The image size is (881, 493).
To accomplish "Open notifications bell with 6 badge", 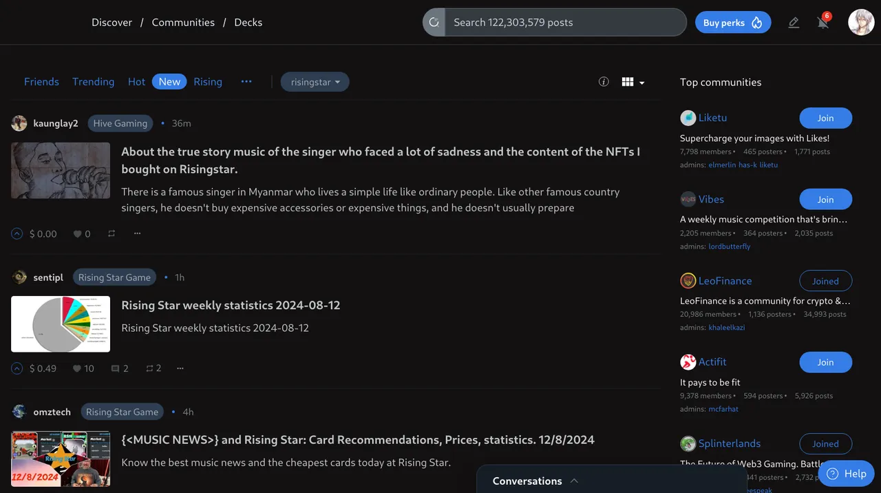I will (x=823, y=22).
